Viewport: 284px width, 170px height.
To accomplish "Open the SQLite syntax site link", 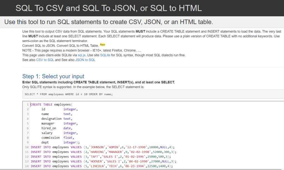I will point(105,55).
